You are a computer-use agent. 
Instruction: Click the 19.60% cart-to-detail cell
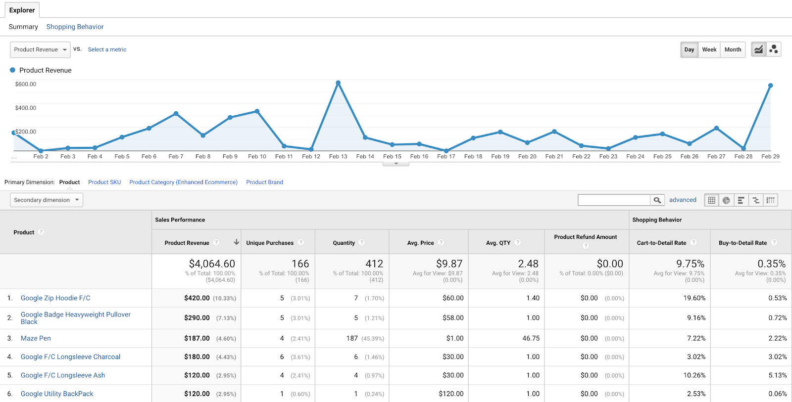pyautogui.click(x=694, y=298)
